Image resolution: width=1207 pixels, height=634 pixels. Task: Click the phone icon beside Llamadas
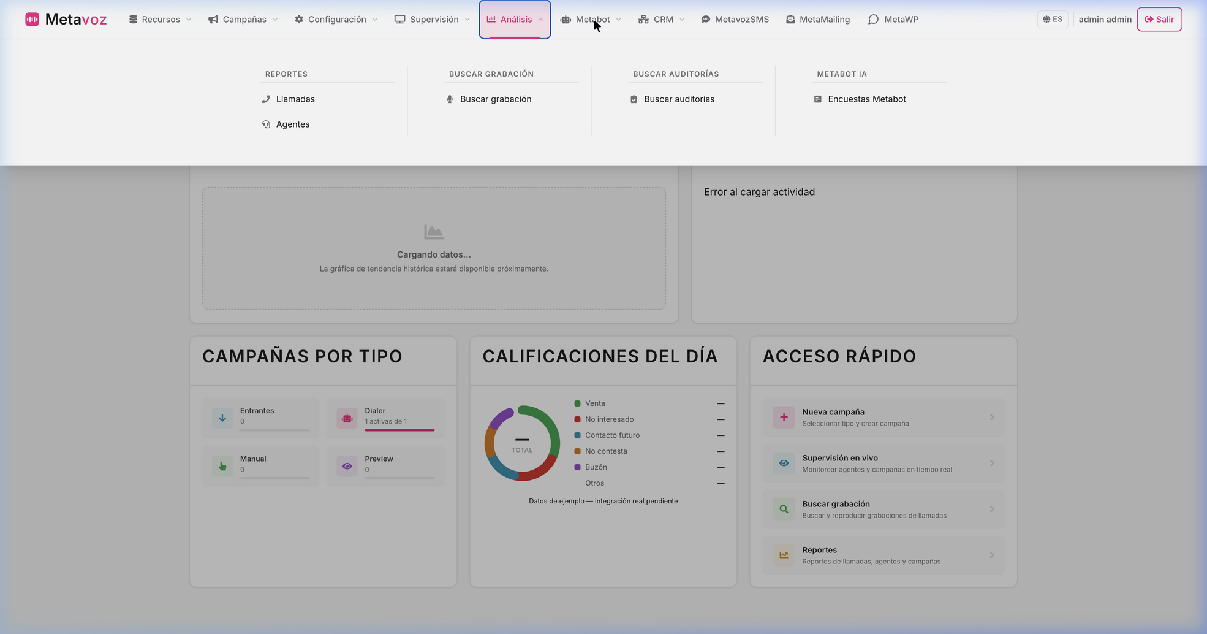click(266, 99)
